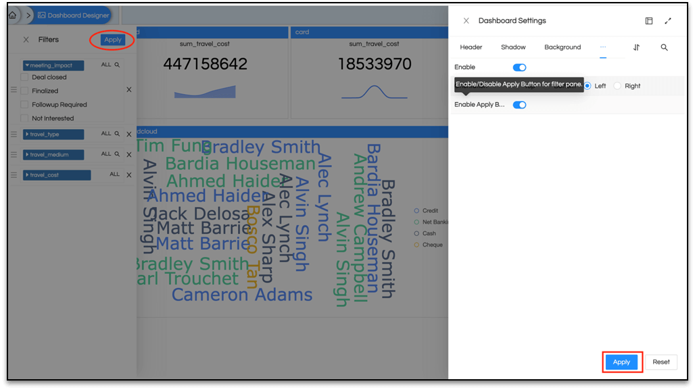Image resolution: width=695 pixels, height=388 pixels.
Task: Toggle the Enable Apply Button switch
Action: coord(519,105)
